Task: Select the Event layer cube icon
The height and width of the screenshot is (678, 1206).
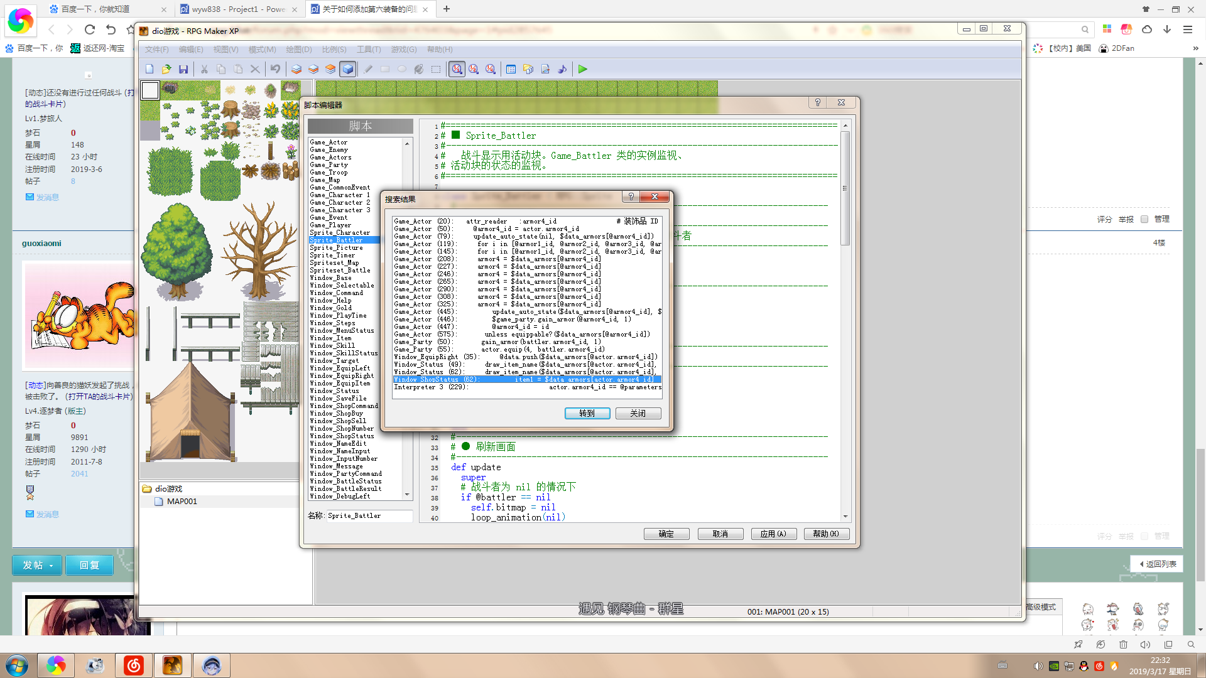Action: (x=348, y=69)
